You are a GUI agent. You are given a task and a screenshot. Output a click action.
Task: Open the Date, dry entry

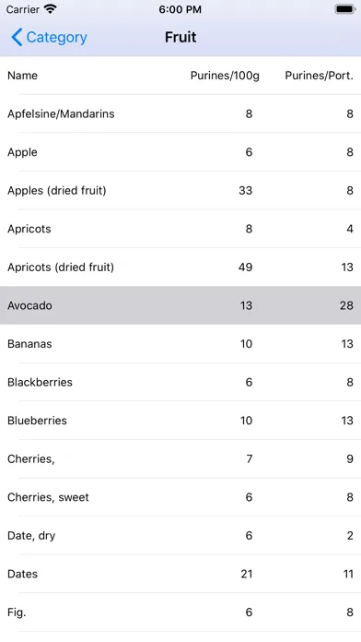180,536
